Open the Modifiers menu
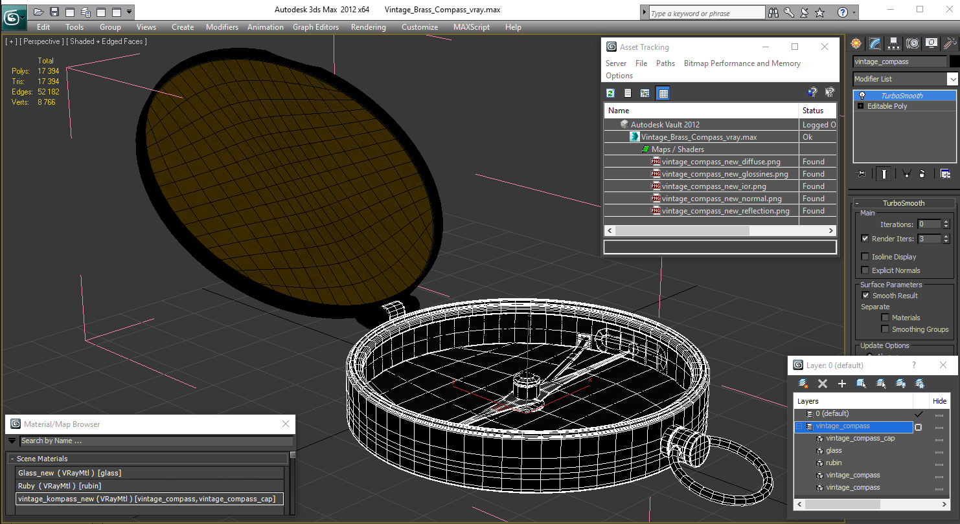 click(222, 27)
